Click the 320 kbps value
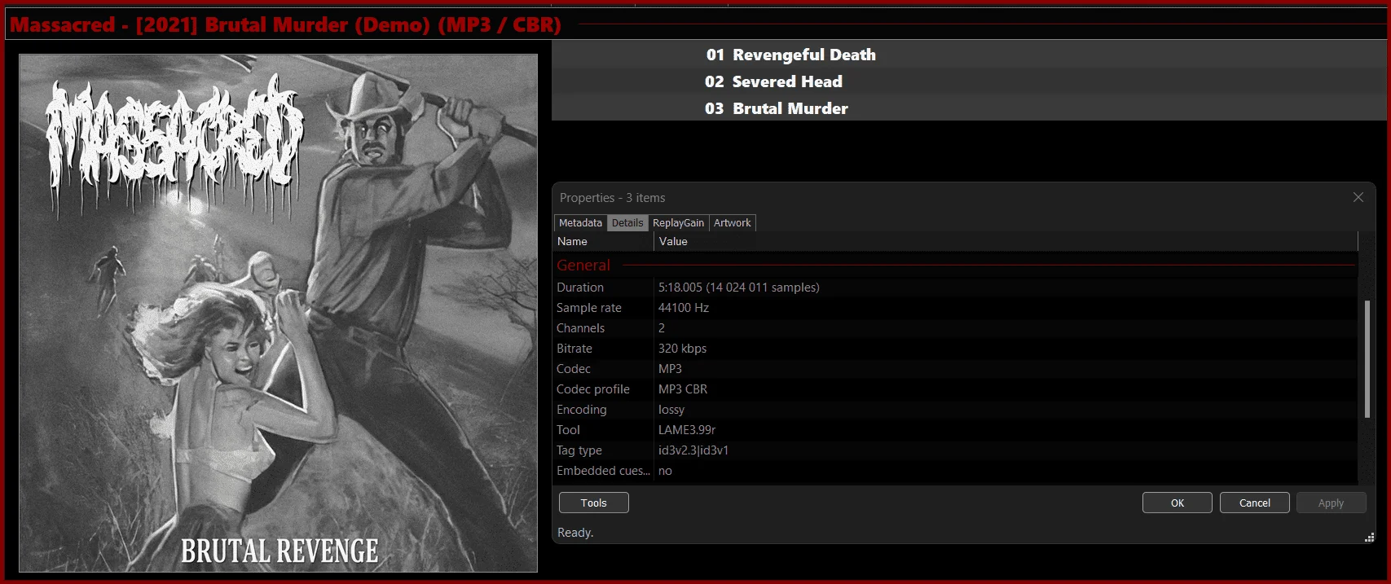 tap(682, 349)
